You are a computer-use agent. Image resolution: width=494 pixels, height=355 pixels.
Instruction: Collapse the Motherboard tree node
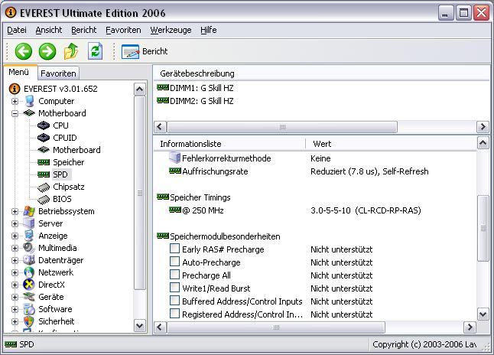[15, 113]
